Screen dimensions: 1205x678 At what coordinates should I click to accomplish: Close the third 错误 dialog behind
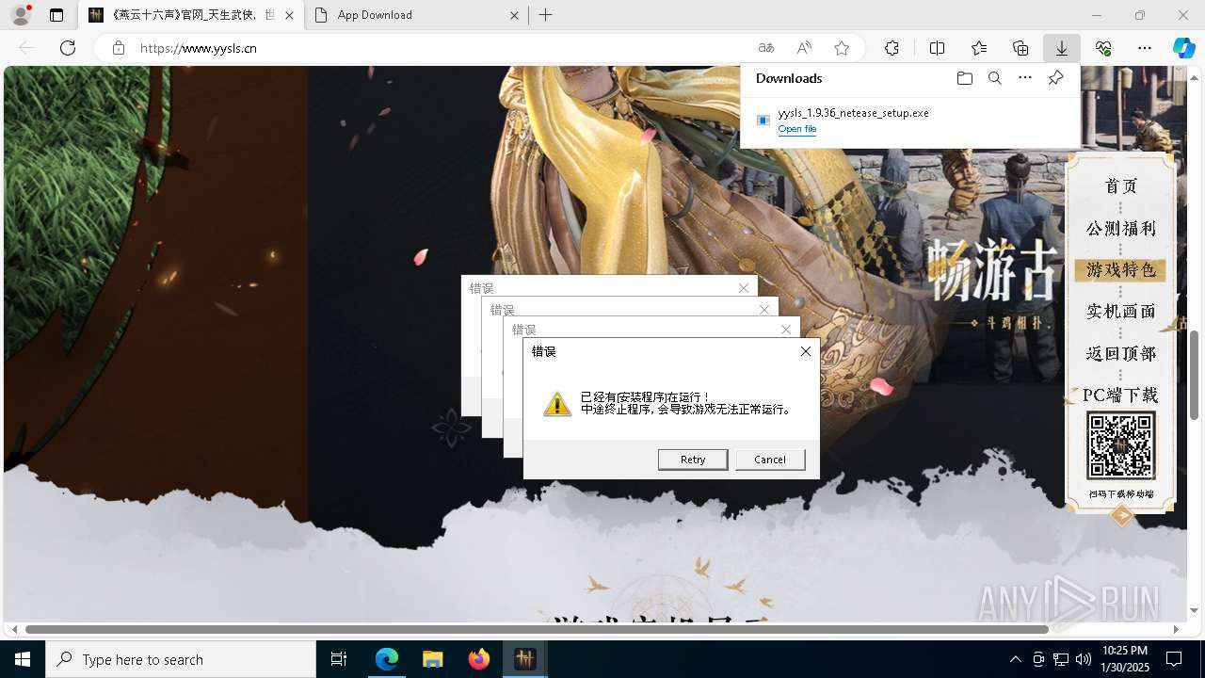(x=764, y=309)
